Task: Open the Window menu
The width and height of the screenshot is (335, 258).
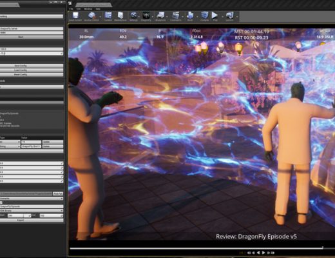Action: 88,9
